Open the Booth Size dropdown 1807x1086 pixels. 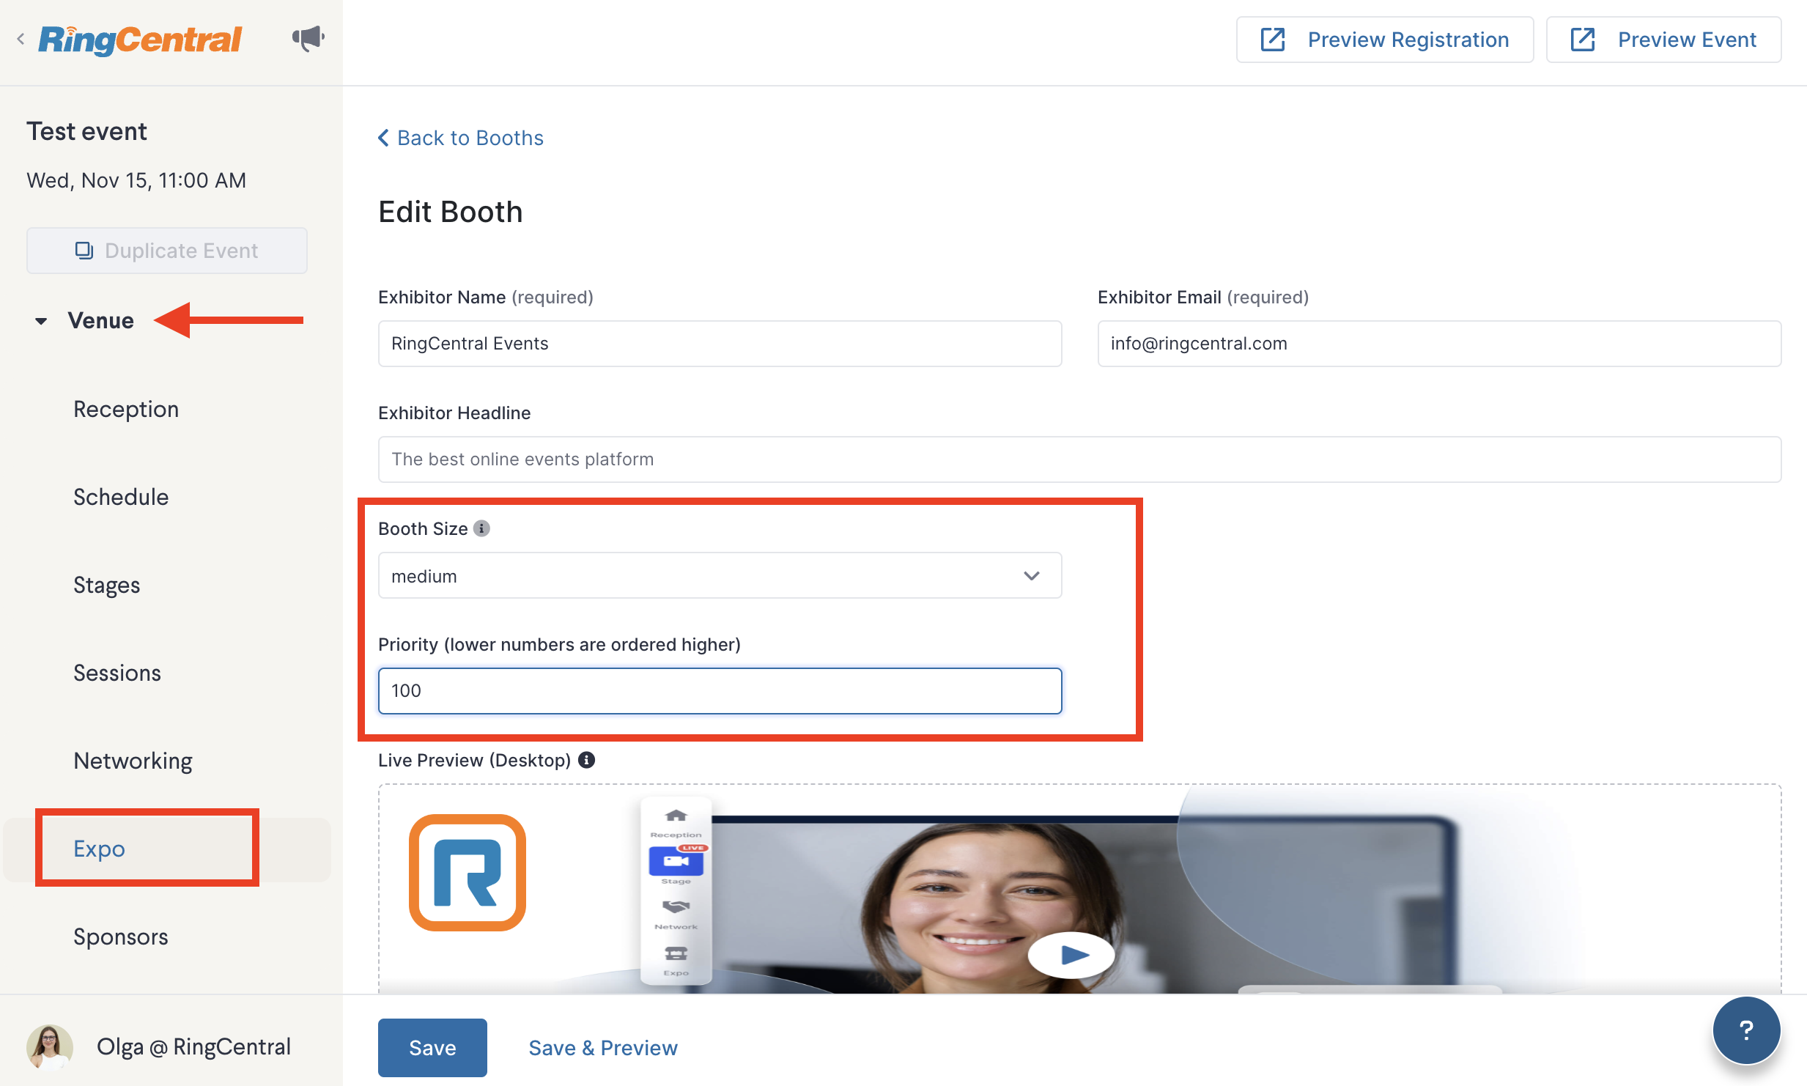coord(720,576)
